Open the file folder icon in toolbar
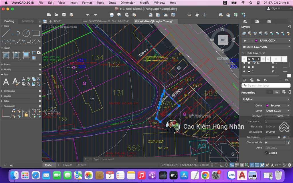Viewport: 293px width, 183px height. click(56, 15)
